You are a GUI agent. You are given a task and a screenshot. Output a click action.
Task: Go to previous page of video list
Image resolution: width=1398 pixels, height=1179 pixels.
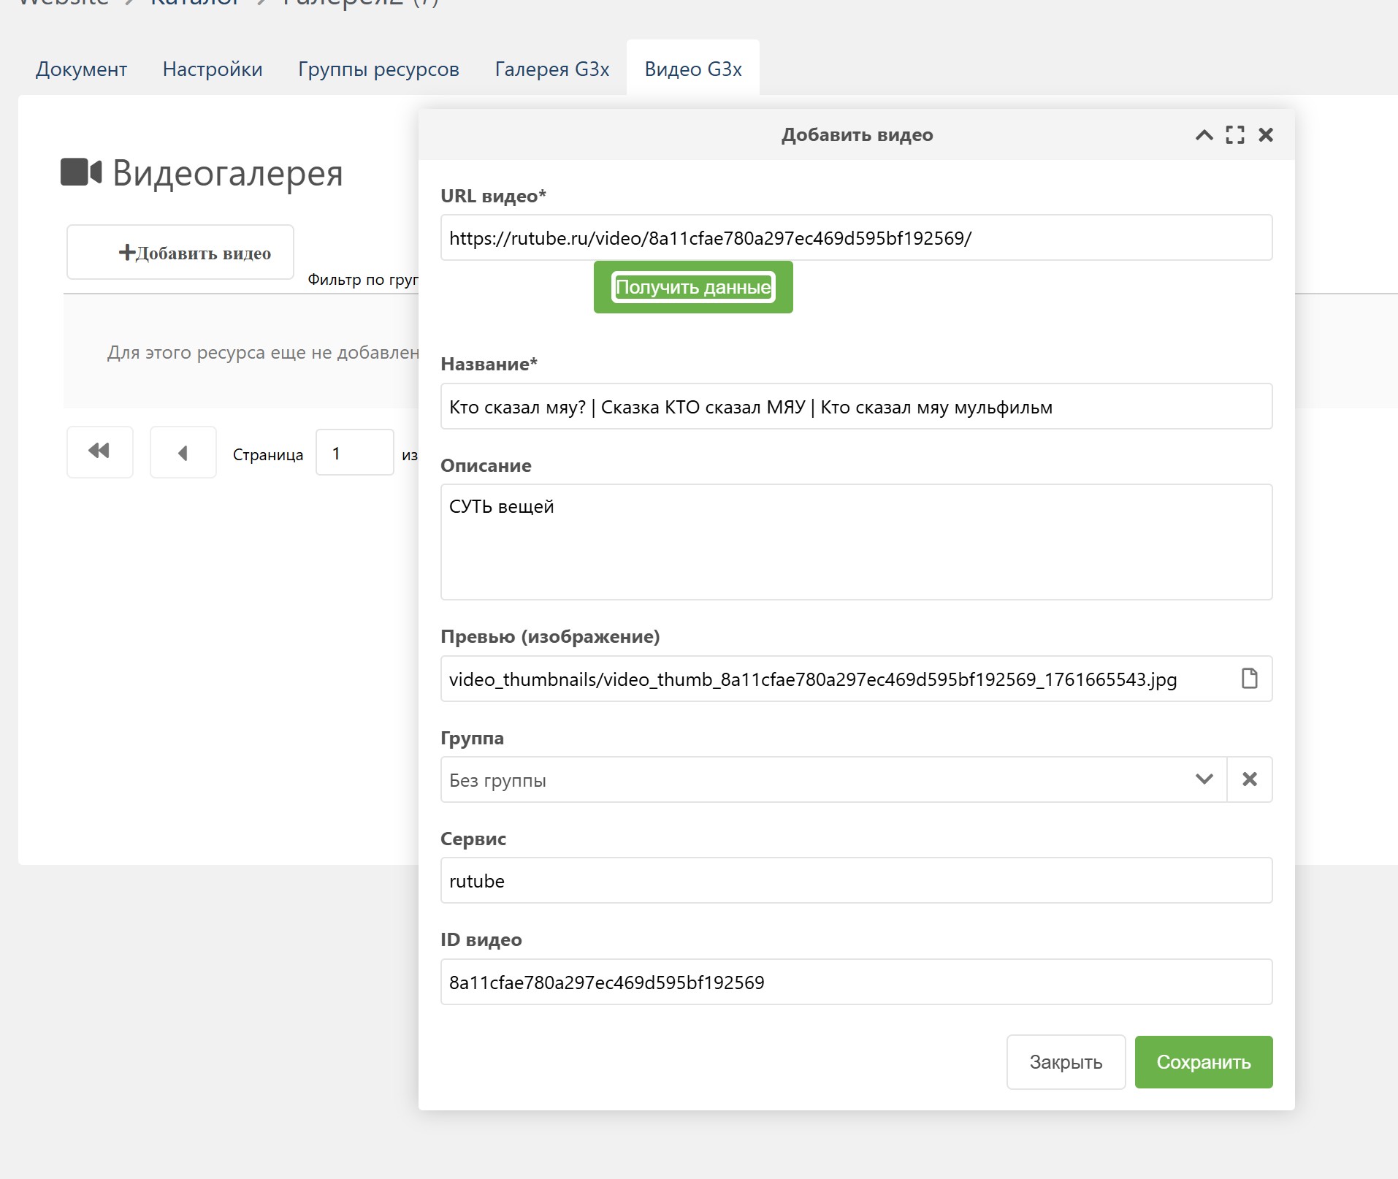coord(183,453)
